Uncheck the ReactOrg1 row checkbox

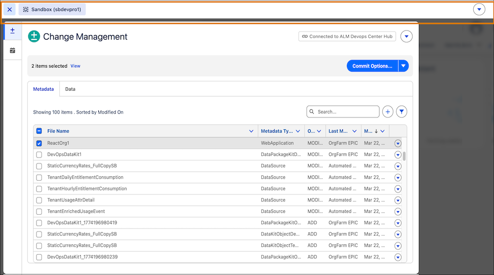point(39,143)
